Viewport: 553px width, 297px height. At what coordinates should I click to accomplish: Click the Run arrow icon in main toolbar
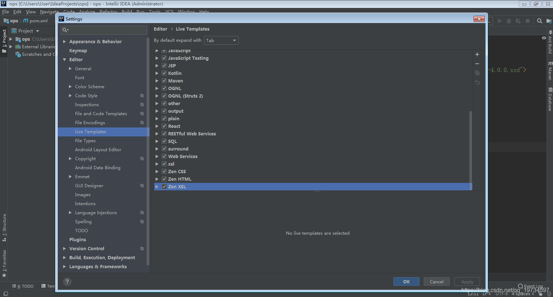(x=500, y=21)
